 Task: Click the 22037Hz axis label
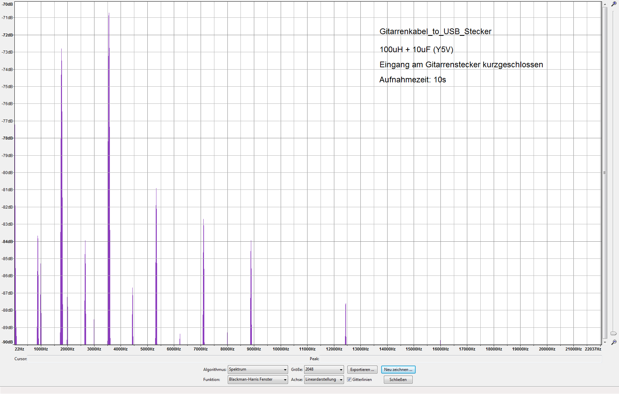[x=593, y=349]
